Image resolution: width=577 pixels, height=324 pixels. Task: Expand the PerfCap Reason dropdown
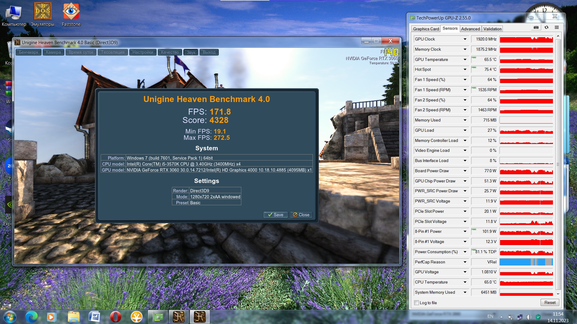click(465, 262)
